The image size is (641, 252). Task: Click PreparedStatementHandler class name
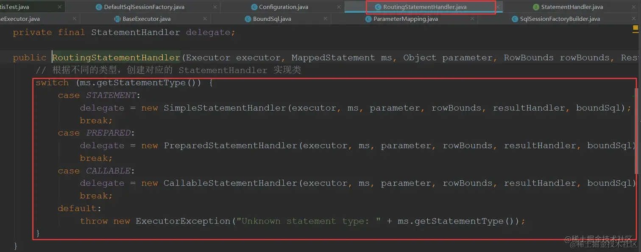tap(231, 146)
